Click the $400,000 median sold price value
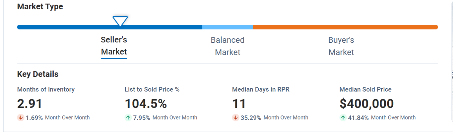The height and width of the screenshot is (134, 453). pos(366,104)
